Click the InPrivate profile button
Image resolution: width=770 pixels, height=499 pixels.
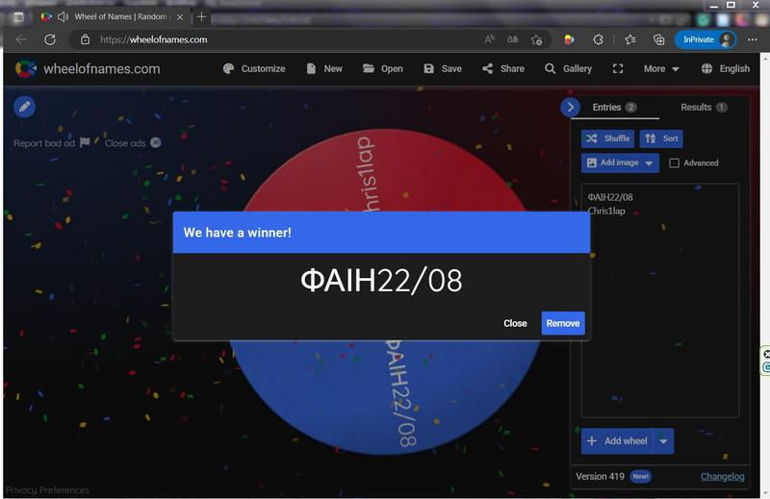(706, 39)
